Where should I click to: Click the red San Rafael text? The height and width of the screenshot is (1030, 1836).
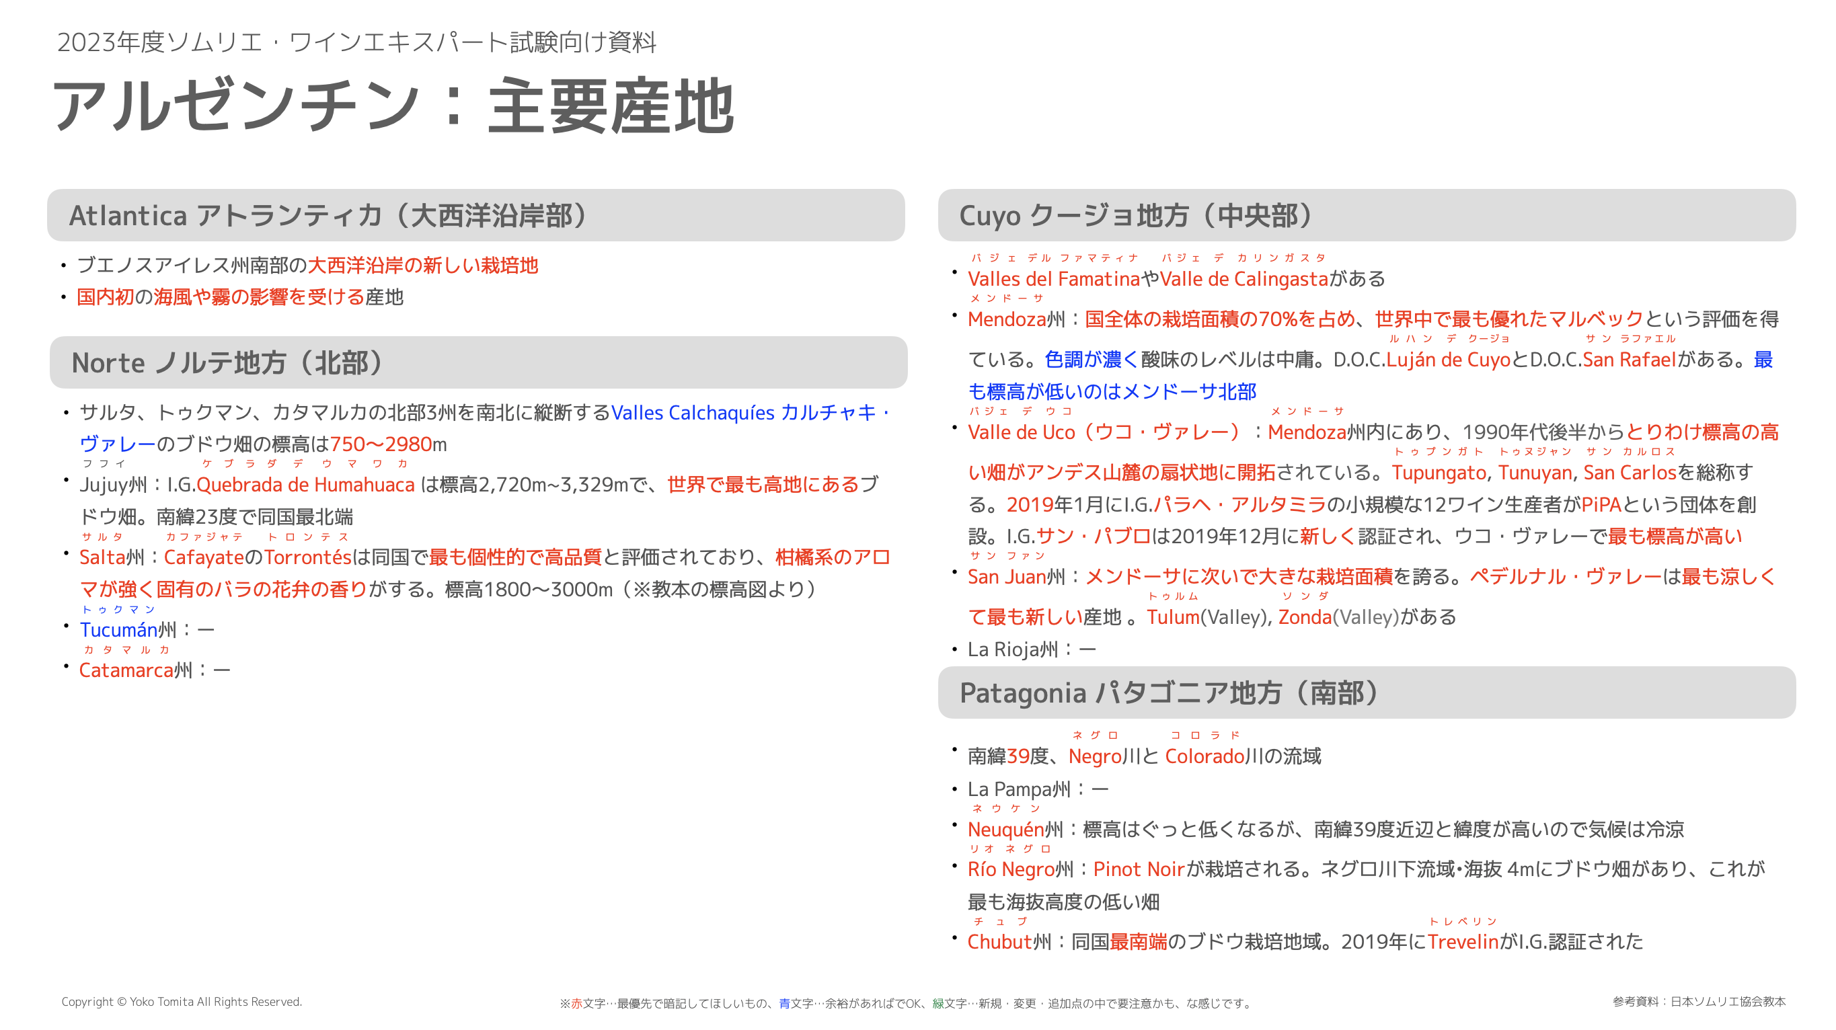(x=1630, y=360)
